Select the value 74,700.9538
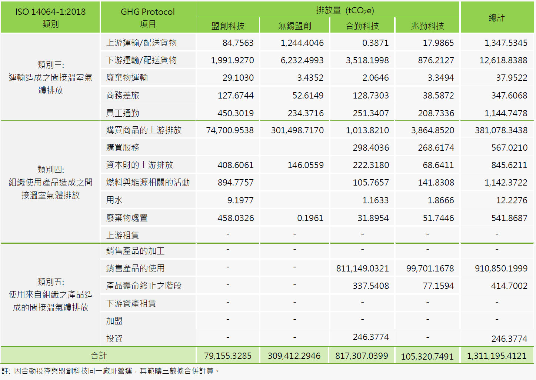 point(230,130)
